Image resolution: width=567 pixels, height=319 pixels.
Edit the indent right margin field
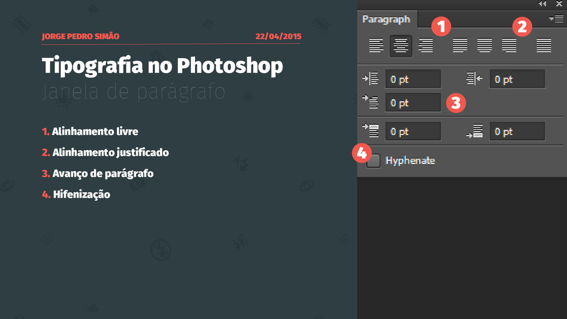click(x=517, y=79)
